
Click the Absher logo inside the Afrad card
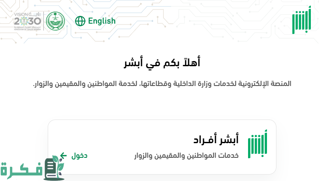point(257,144)
